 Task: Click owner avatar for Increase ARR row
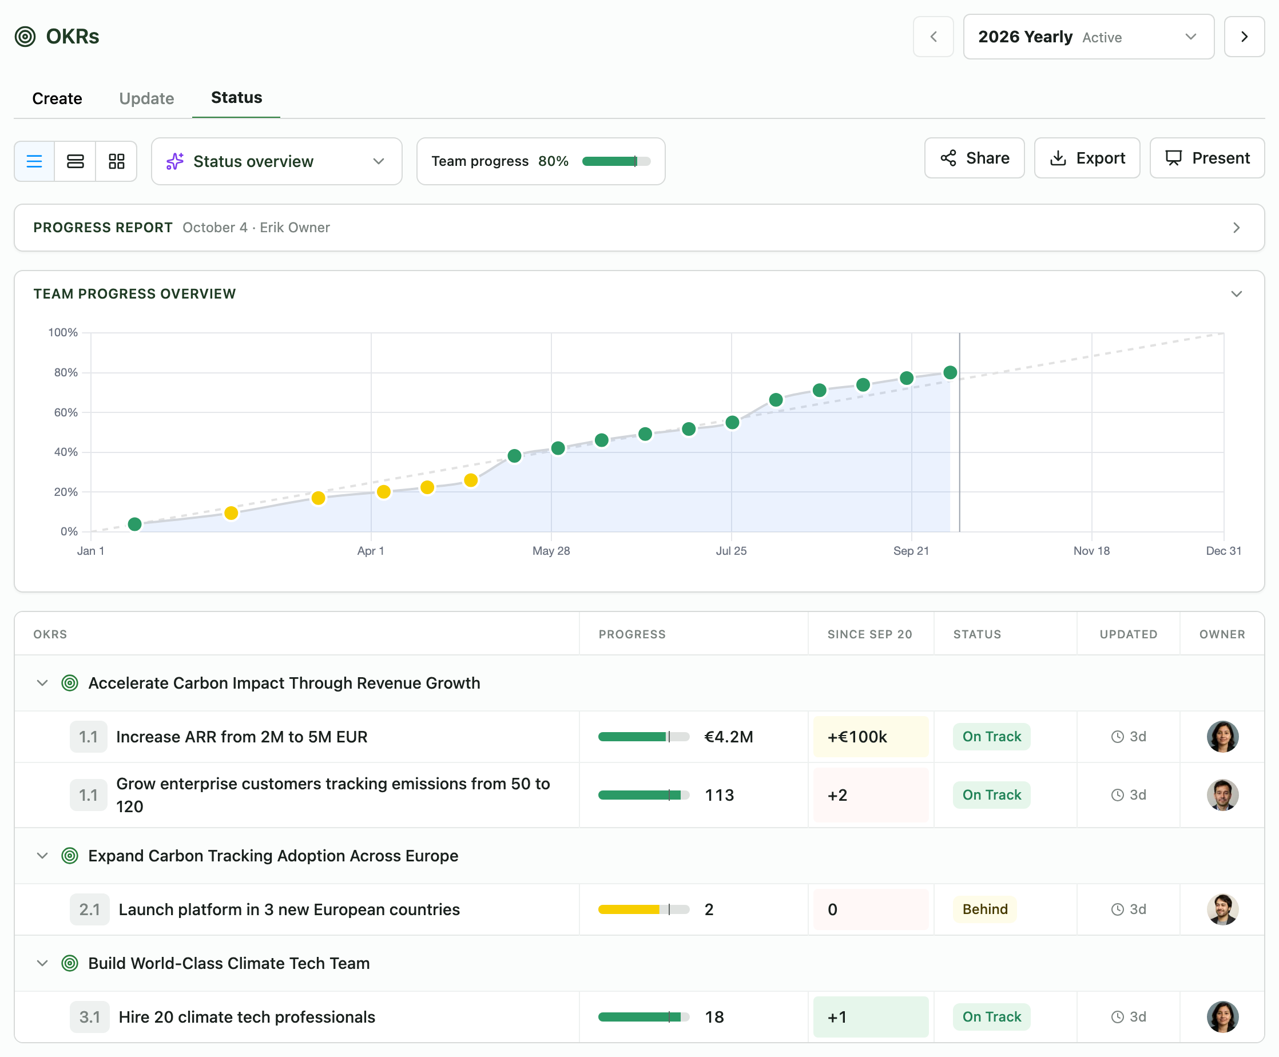coord(1222,737)
